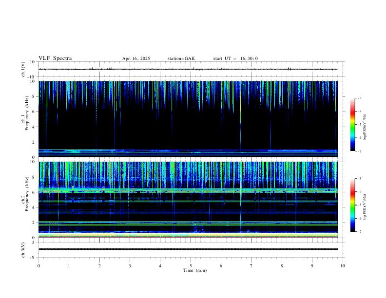
Task: Click time axis tick label "9"
Action: (x=312, y=266)
